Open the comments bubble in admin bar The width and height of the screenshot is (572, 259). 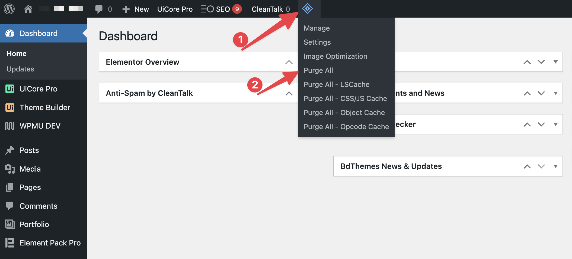[99, 9]
